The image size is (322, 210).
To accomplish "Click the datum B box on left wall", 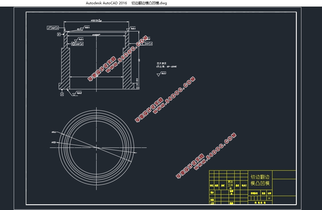I will 59,34.
